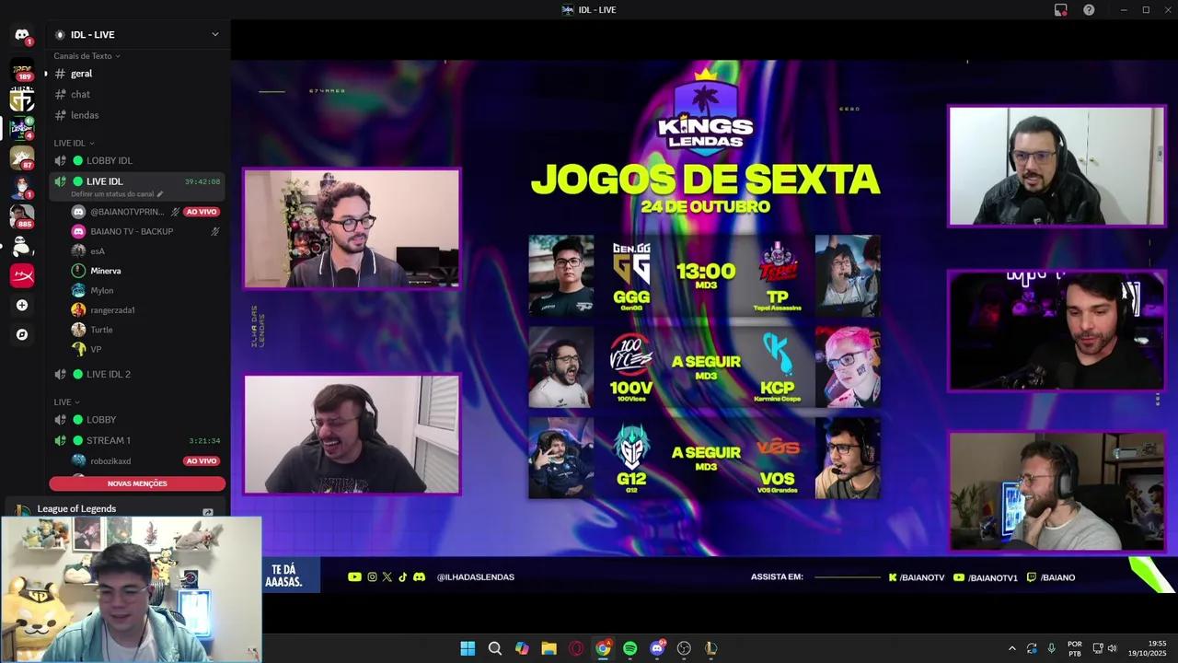
Task: Switch POR PTB keyboard language
Action: [x=1075, y=648]
